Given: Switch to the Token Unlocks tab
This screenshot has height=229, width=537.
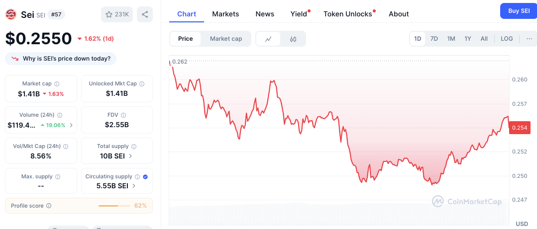Looking at the screenshot, I should tap(347, 14).
